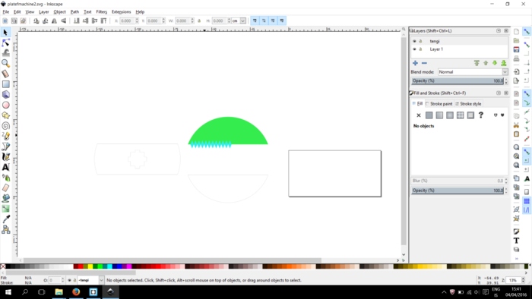The width and height of the screenshot is (532, 299).
Task: Click layer Opacity spinner arrows
Action: point(506,81)
